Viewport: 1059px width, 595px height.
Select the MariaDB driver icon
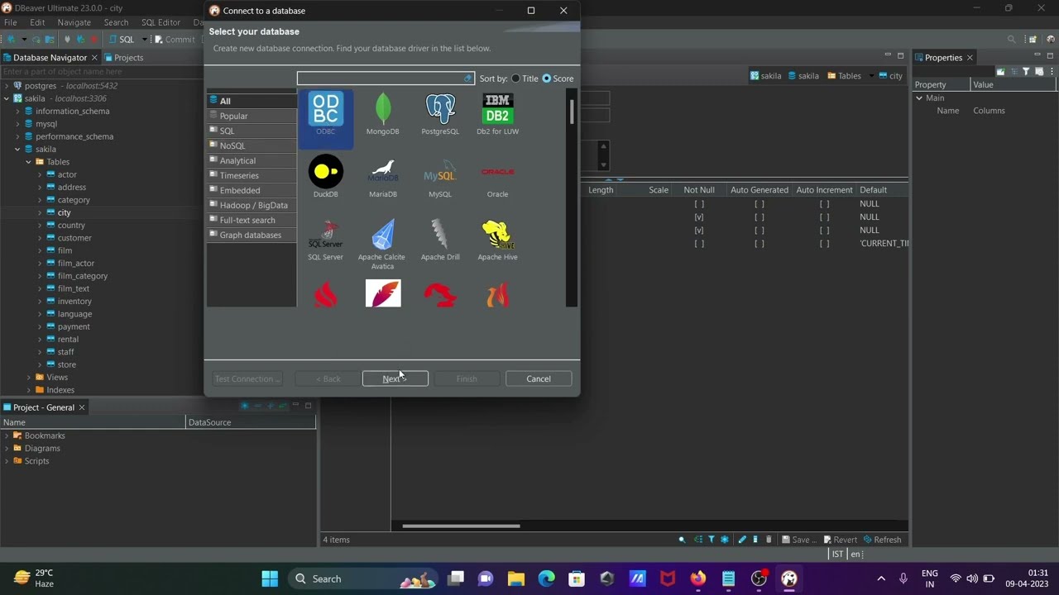pos(382,172)
